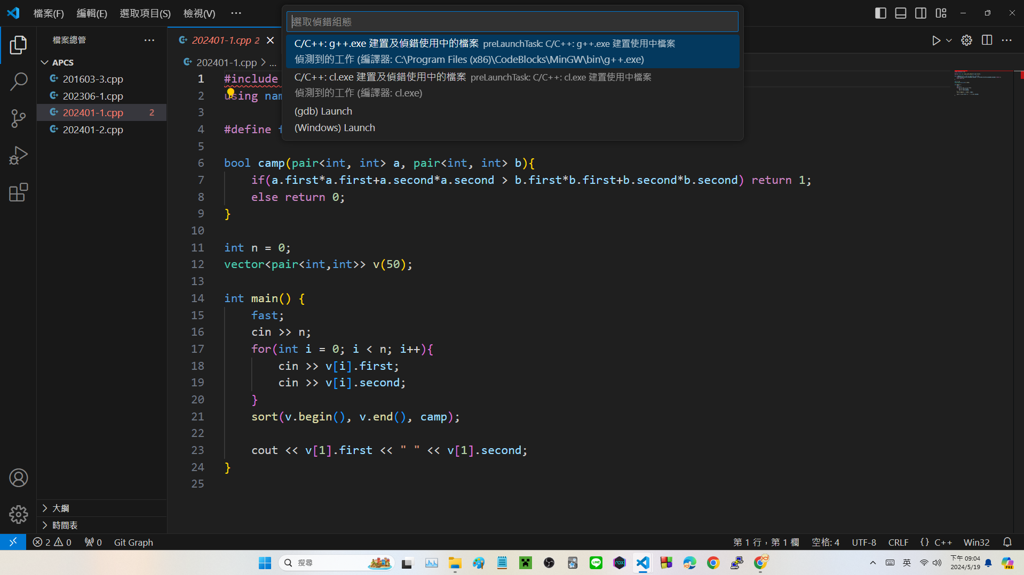The height and width of the screenshot is (575, 1024).
Task: Click the Run C/C++ file play button
Action: coord(936,41)
